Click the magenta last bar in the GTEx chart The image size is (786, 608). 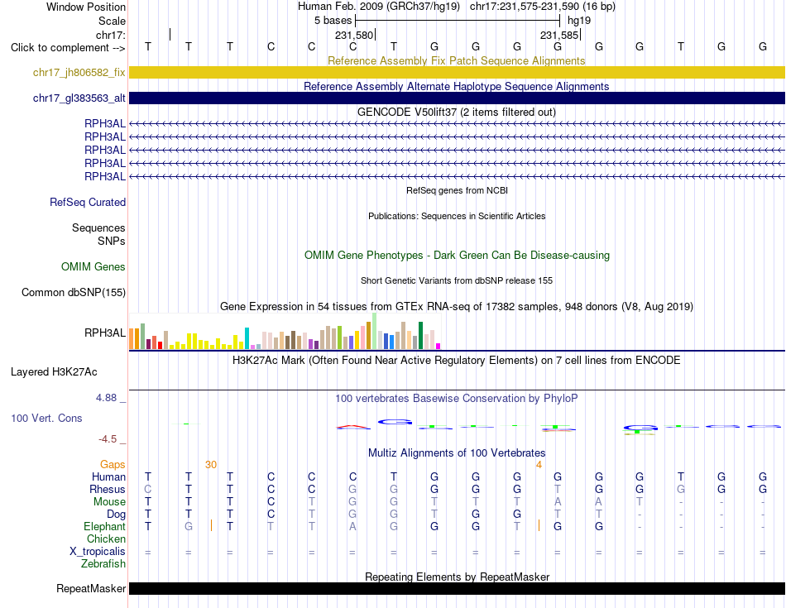pyautogui.click(x=439, y=346)
